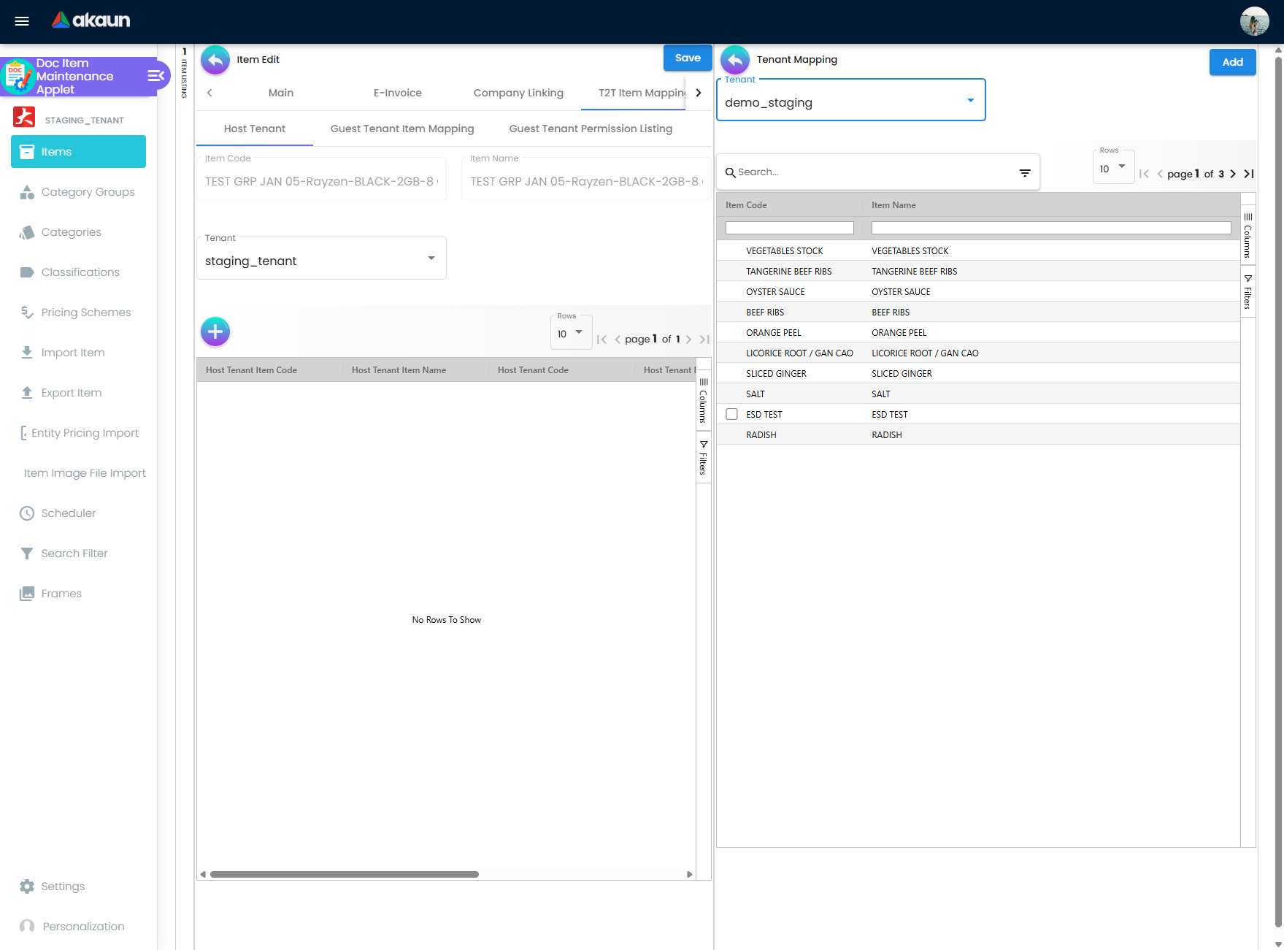Open the Columns side panel in tenant grid
Screen dimensions: 1284x950
coord(1248,236)
